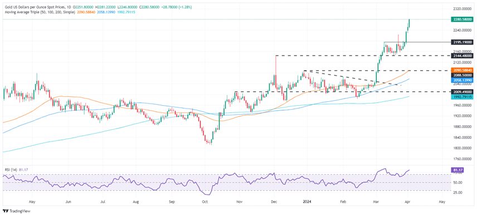Viewport: 477px width, 216px height.
Task: Select the 2088.50000 resistance level label
Action: tap(462, 75)
